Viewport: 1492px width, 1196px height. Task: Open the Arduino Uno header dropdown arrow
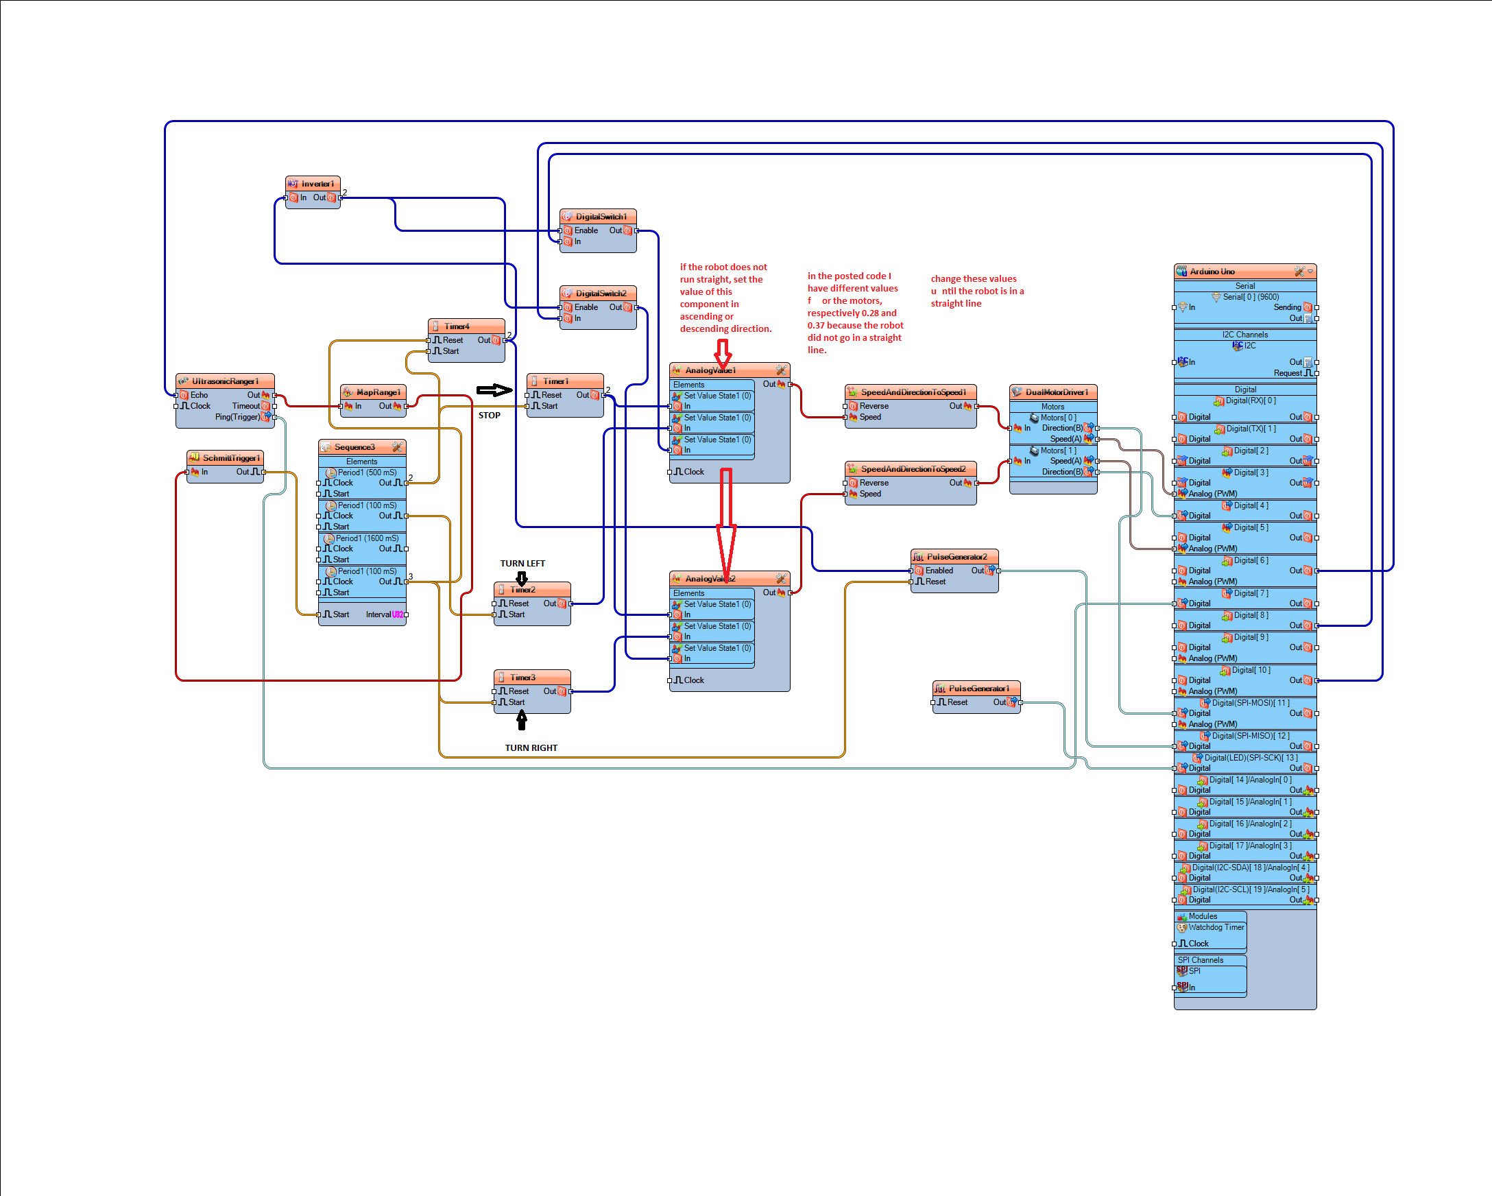coord(1310,272)
